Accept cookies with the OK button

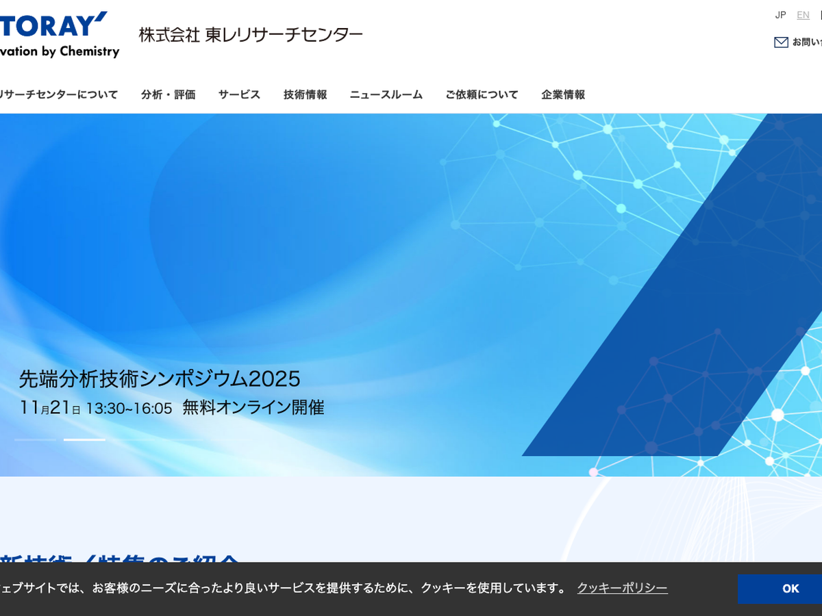(790, 589)
